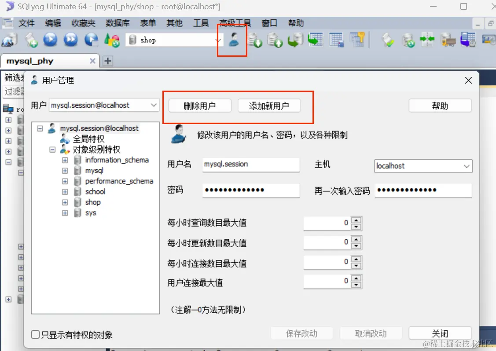Click the refresh object browser shapes icon

[112, 40]
